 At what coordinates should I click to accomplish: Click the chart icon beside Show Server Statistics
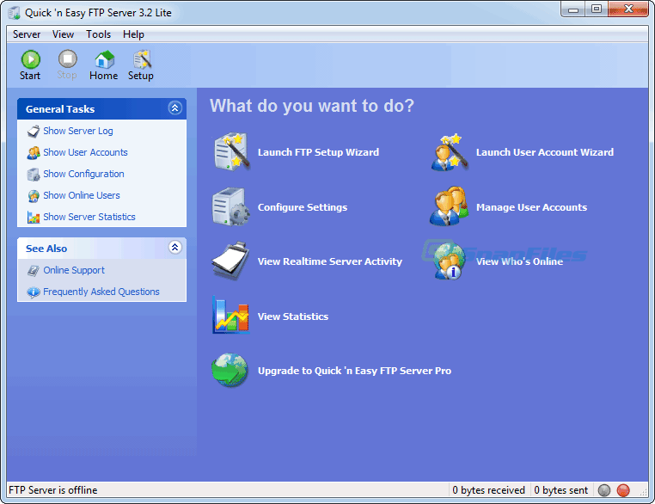click(34, 218)
